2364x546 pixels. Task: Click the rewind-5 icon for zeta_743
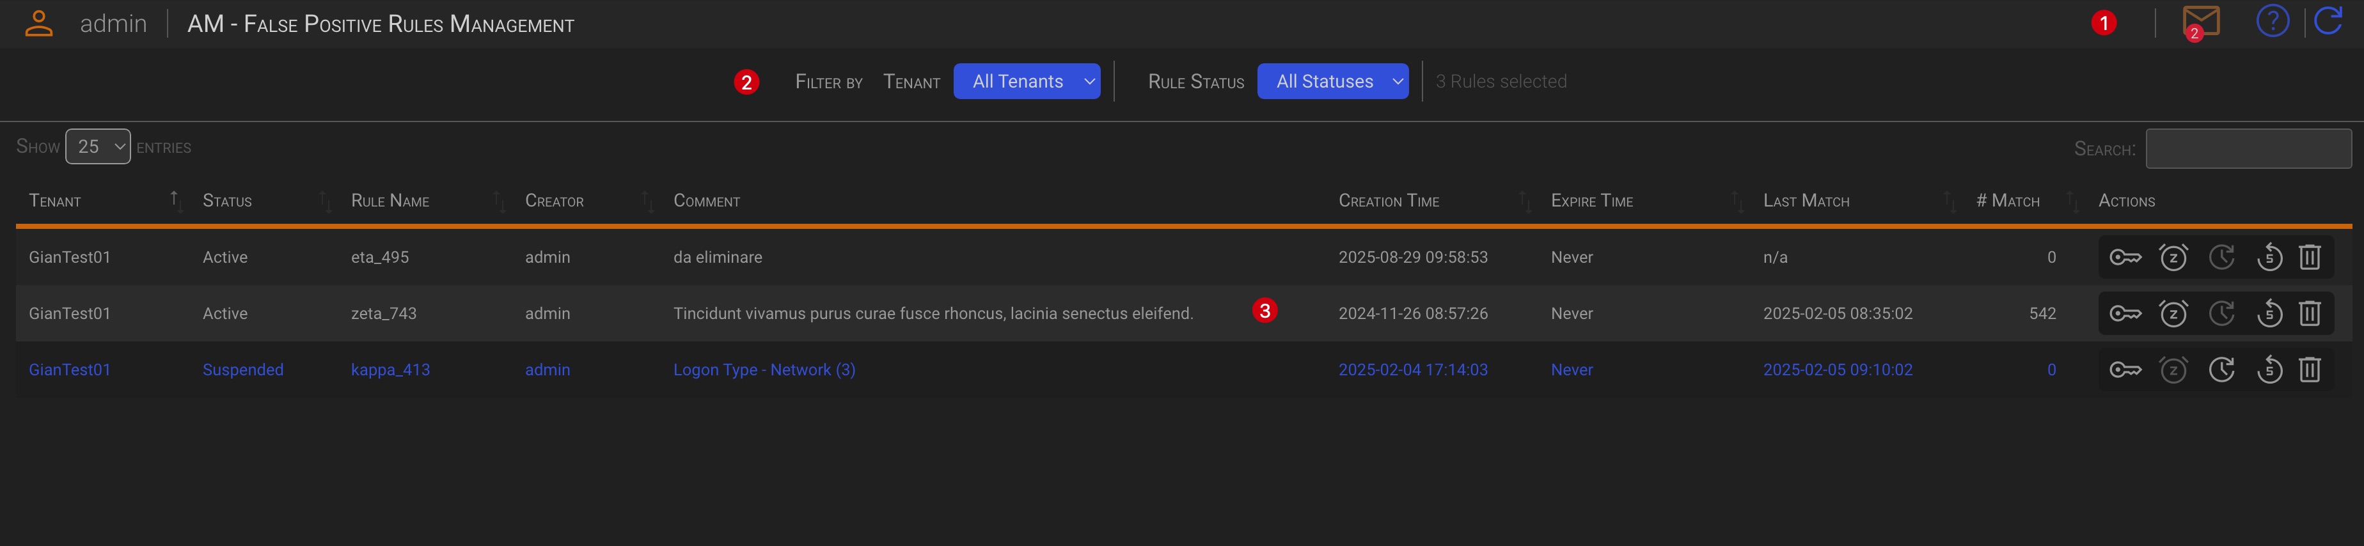tap(2269, 314)
